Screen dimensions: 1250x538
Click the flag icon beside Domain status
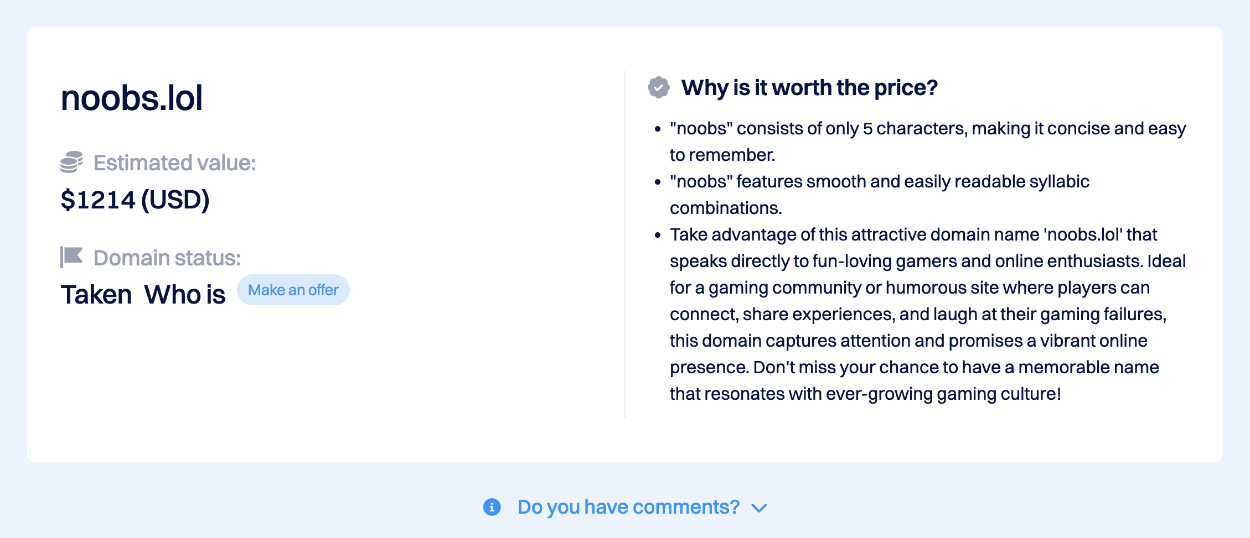click(71, 257)
